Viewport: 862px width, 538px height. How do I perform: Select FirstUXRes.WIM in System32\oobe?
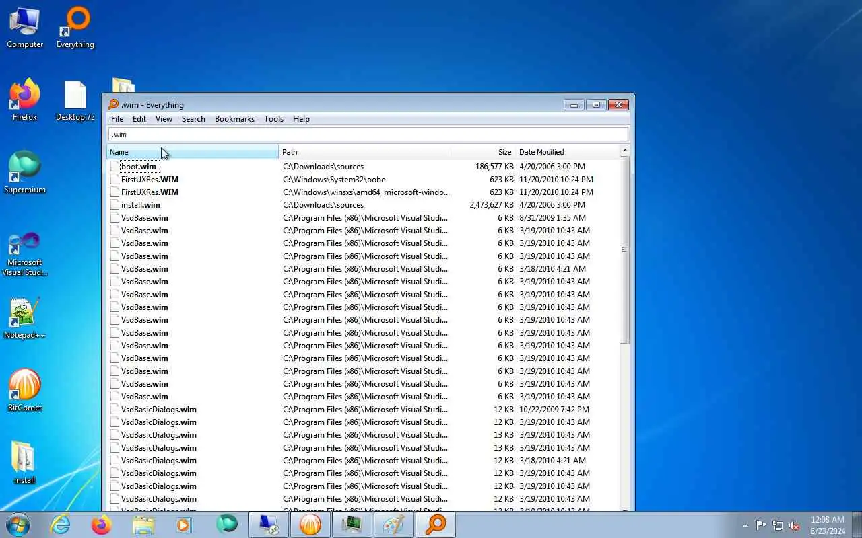point(150,180)
